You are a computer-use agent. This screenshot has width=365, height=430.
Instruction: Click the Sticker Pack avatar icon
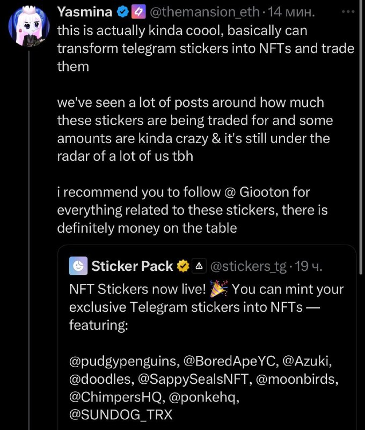pos(78,266)
